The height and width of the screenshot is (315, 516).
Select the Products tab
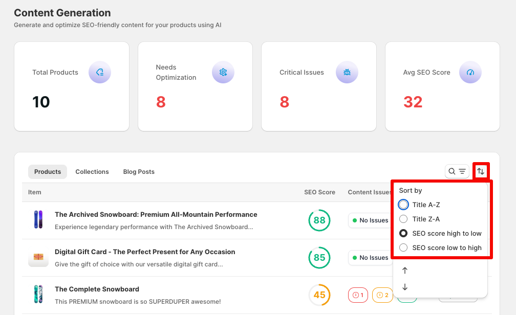click(48, 172)
